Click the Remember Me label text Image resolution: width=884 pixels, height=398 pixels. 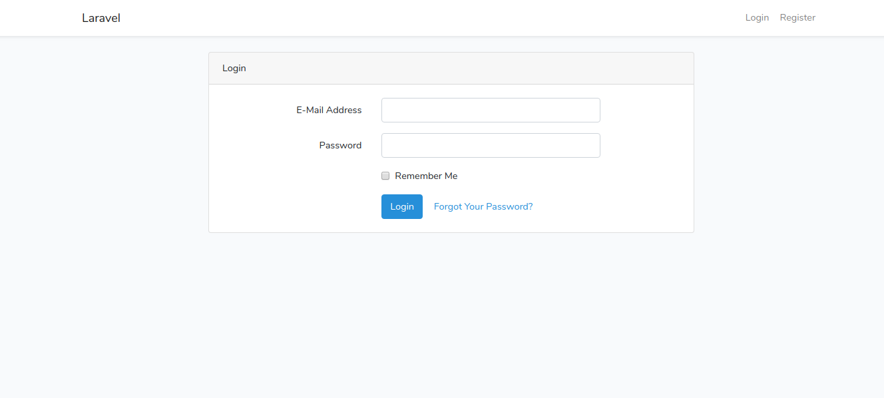(426, 175)
